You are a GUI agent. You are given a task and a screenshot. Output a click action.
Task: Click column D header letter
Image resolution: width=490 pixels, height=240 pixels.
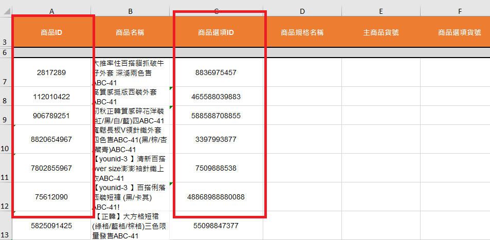[x=302, y=11]
